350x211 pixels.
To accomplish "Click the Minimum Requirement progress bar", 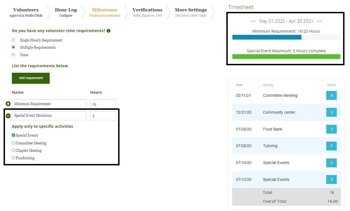I will click(x=287, y=37).
